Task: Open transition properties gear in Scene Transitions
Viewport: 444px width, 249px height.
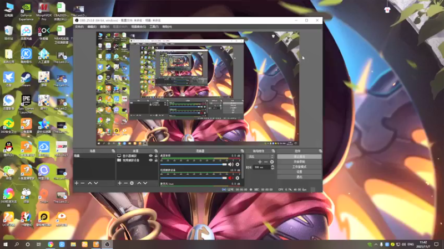Action: pyautogui.click(x=272, y=162)
